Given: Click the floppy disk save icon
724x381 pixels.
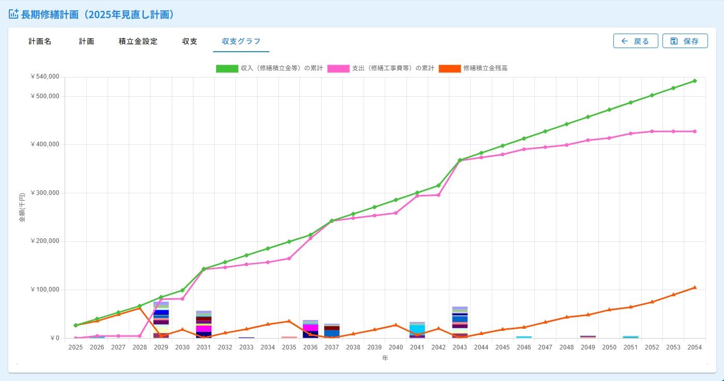Looking at the screenshot, I should pyautogui.click(x=674, y=41).
